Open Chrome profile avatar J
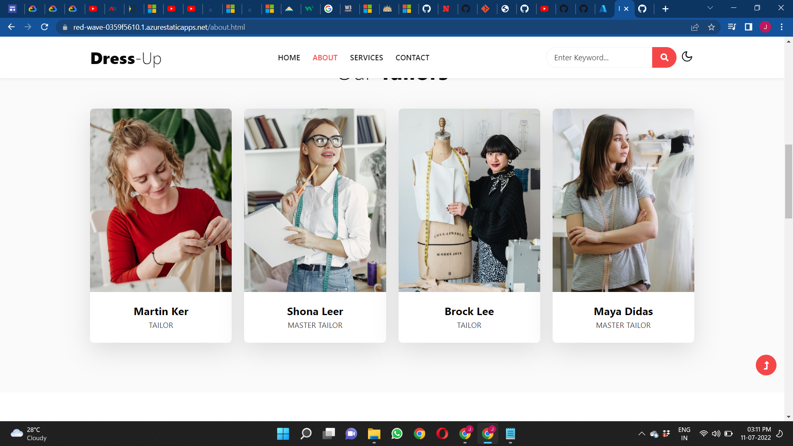Screen dimensions: 793x446 [x=765, y=27]
